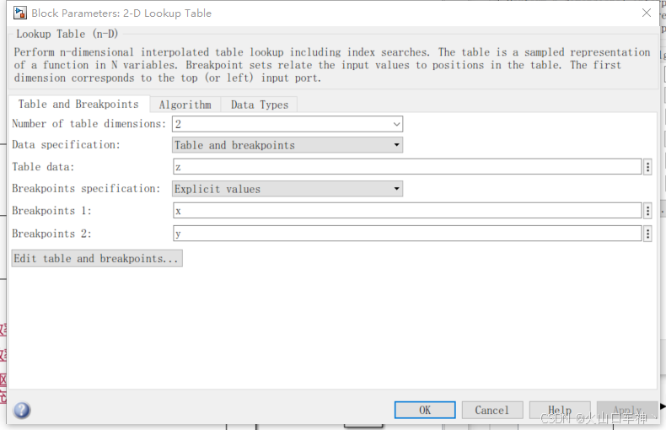Click the Breakpoints 1 input field
Viewport: 666px width, 430px height.
pos(407,210)
